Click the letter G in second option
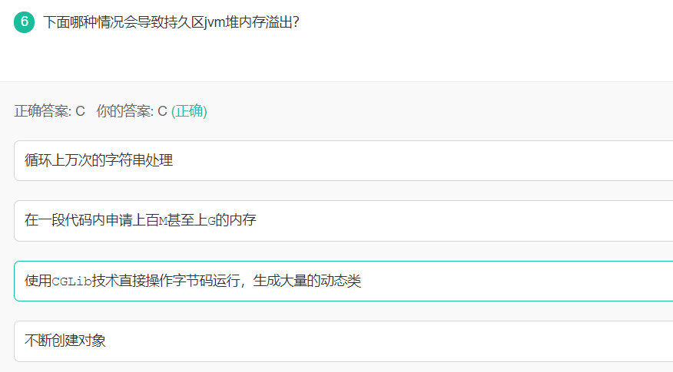 pos(211,221)
